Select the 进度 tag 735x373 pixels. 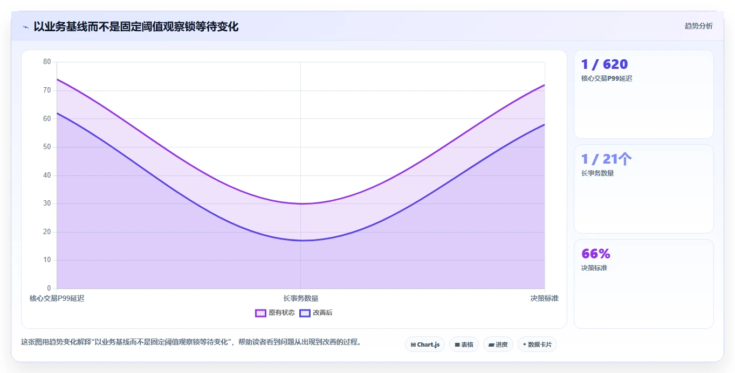[x=498, y=344]
